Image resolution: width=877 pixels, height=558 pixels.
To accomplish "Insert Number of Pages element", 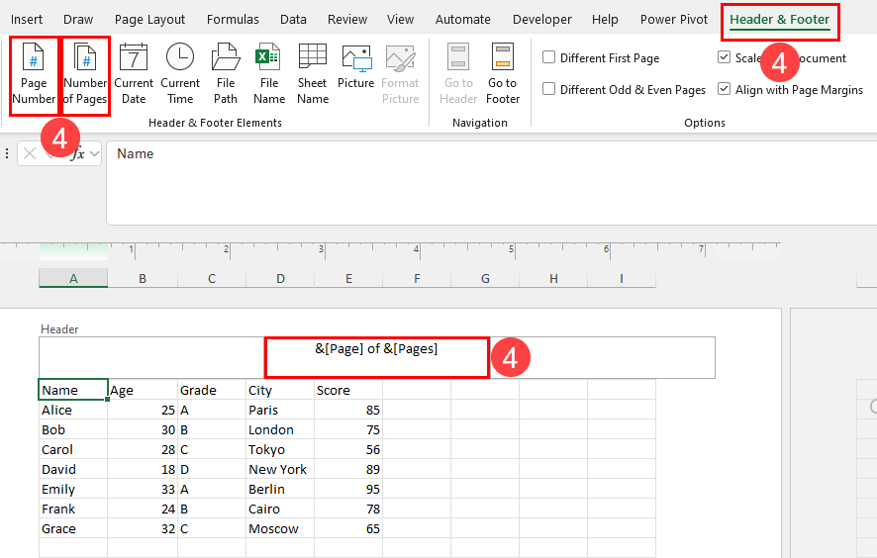I will [x=85, y=75].
